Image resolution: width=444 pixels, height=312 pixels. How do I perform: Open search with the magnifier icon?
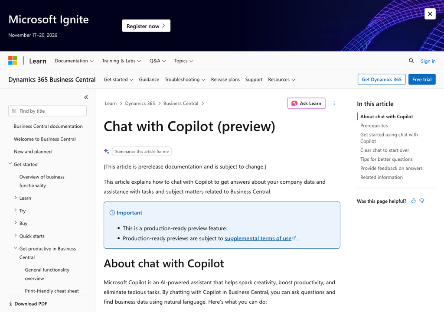pyautogui.click(x=411, y=61)
